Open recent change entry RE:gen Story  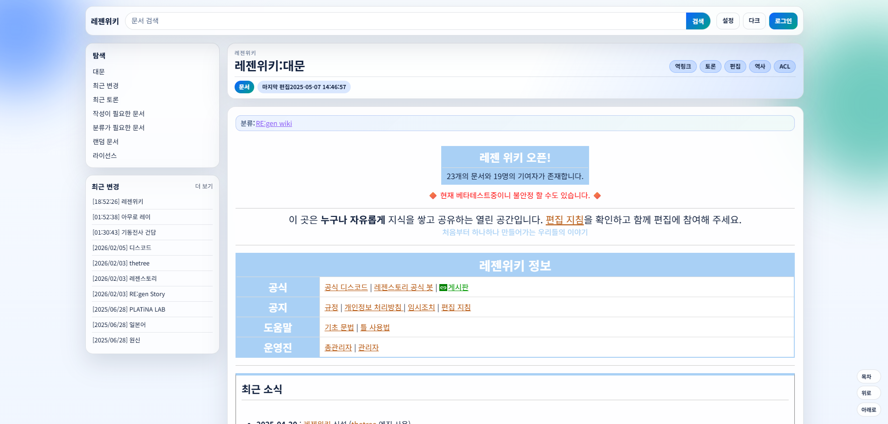[x=129, y=294]
